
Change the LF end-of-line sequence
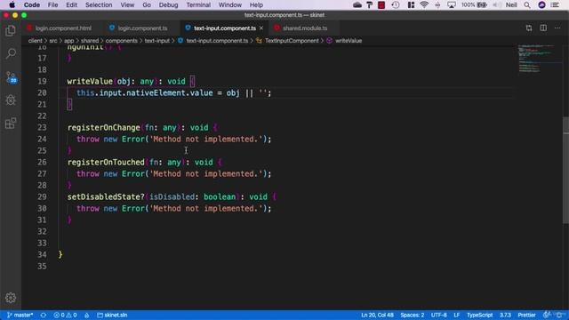(456, 315)
